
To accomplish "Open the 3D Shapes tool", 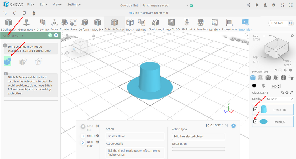I will (x=8, y=25).
